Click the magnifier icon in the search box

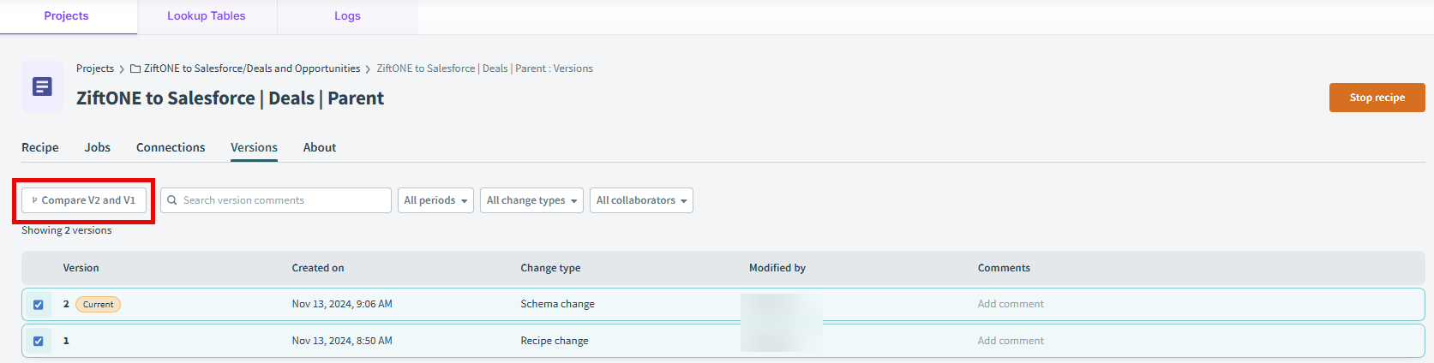click(x=172, y=200)
